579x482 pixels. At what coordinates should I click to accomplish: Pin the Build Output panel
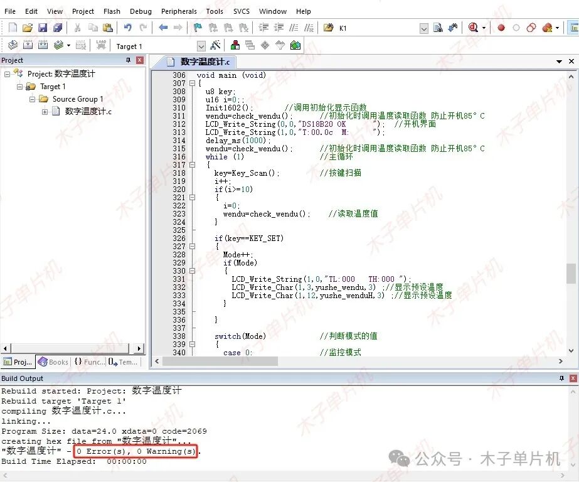point(561,378)
